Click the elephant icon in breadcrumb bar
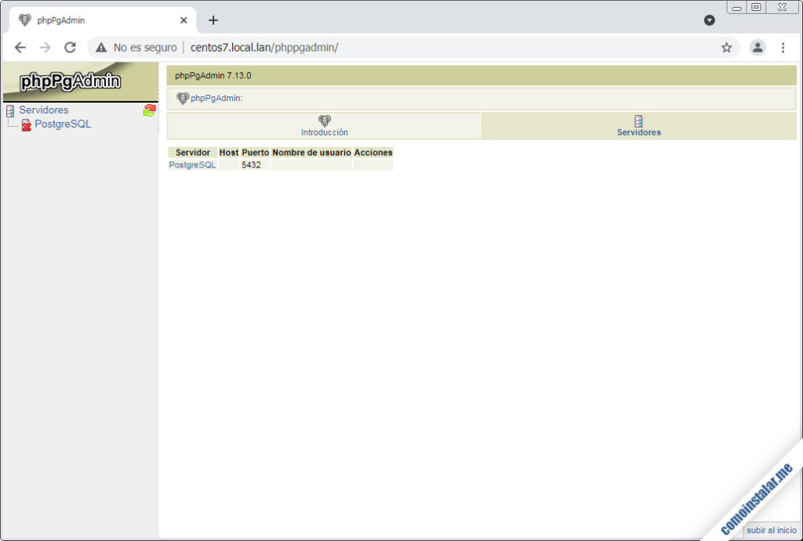This screenshot has height=541, width=803. coord(183,99)
